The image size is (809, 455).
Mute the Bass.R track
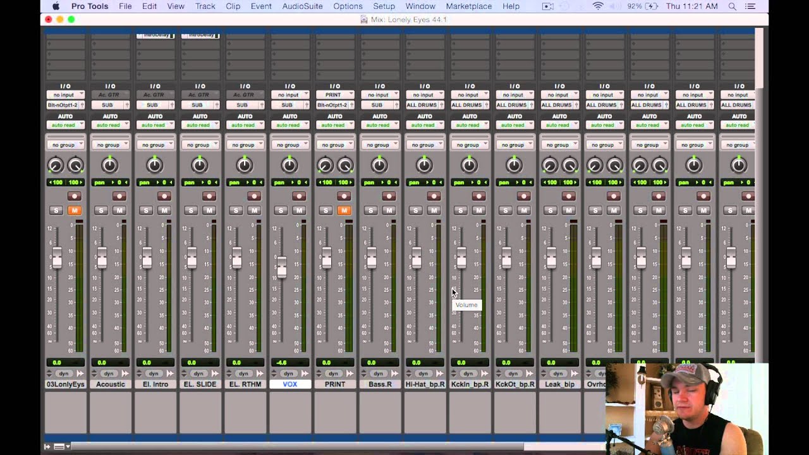click(x=389, y=210)
